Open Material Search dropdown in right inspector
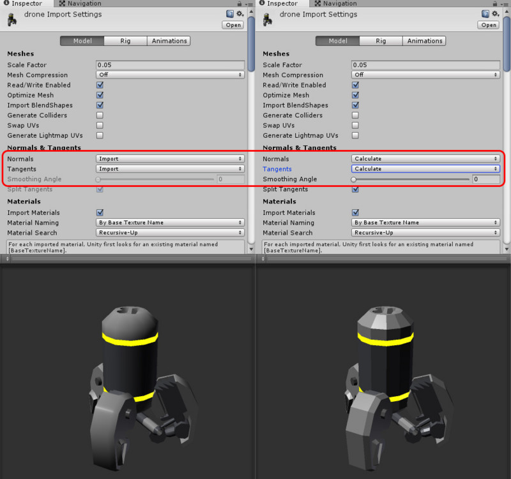The image size is (511, 479). click(x=425, y=233)
